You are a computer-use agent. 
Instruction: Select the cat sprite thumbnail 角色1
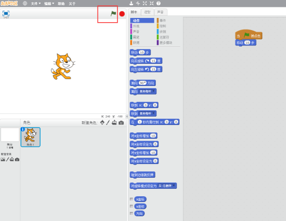coord(31,137)
